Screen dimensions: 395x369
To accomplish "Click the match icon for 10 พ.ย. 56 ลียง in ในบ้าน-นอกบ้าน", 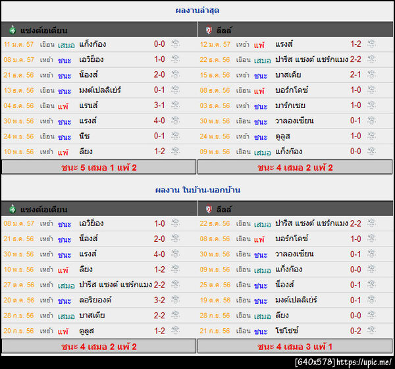I will 175,269.
